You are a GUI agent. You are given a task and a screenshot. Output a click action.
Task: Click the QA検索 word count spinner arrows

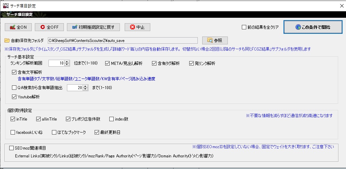click(x=86, y=88)
